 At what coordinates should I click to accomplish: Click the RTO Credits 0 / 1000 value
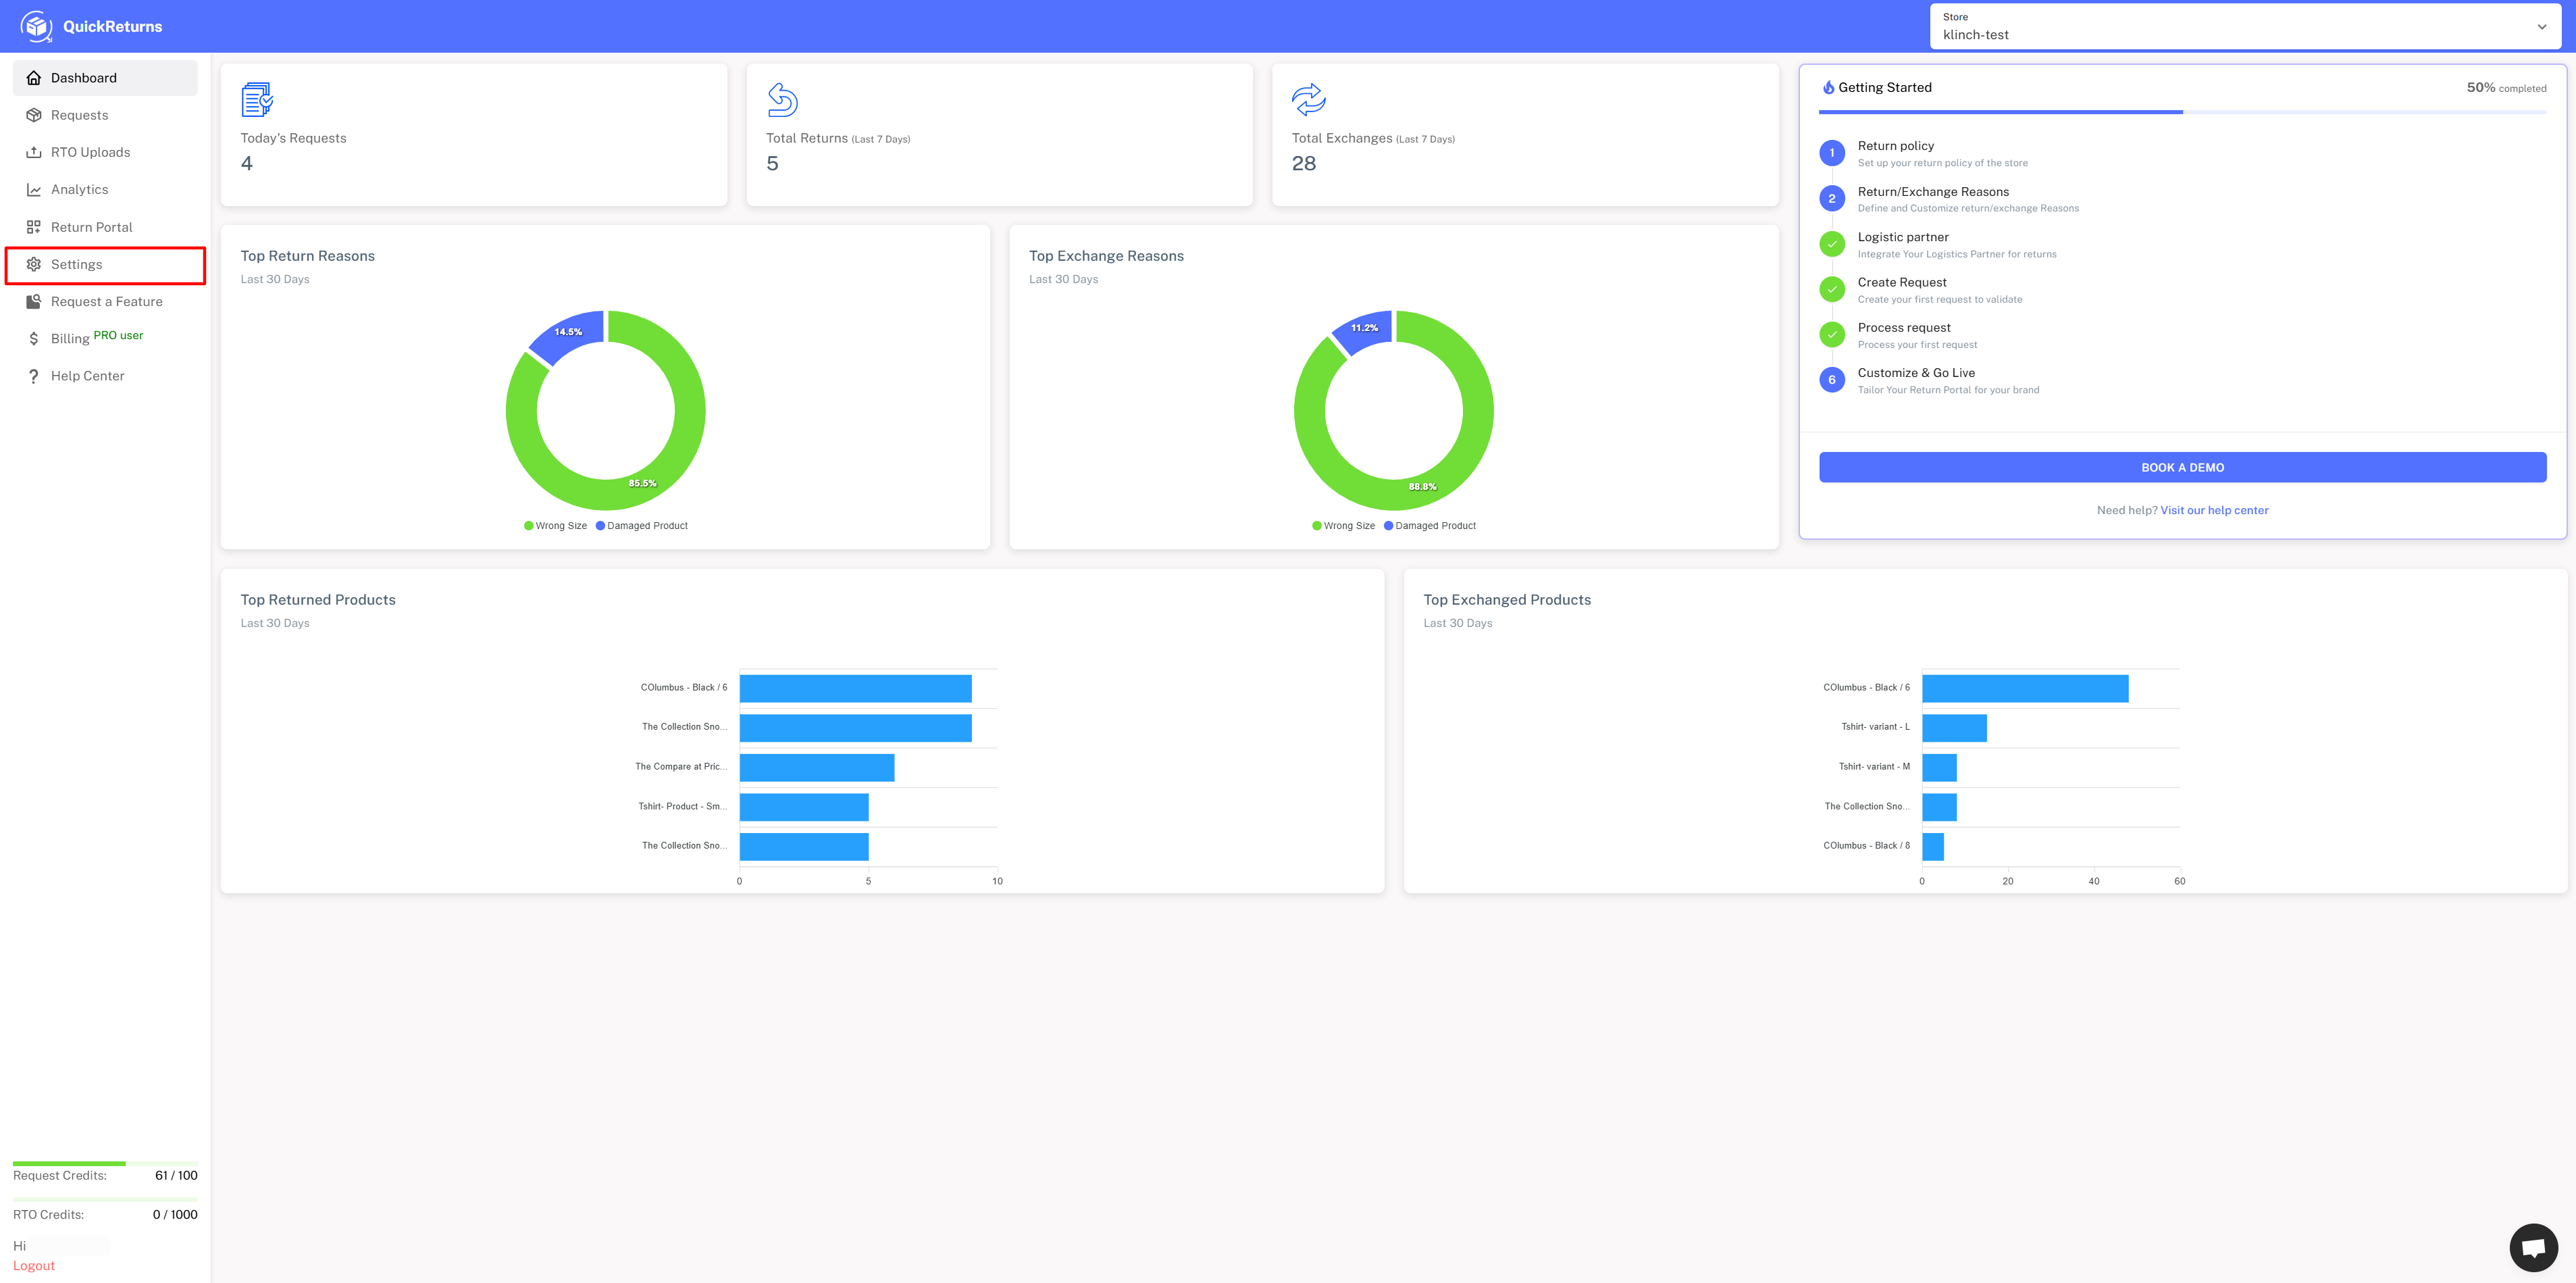click(x=175, y=1215)
